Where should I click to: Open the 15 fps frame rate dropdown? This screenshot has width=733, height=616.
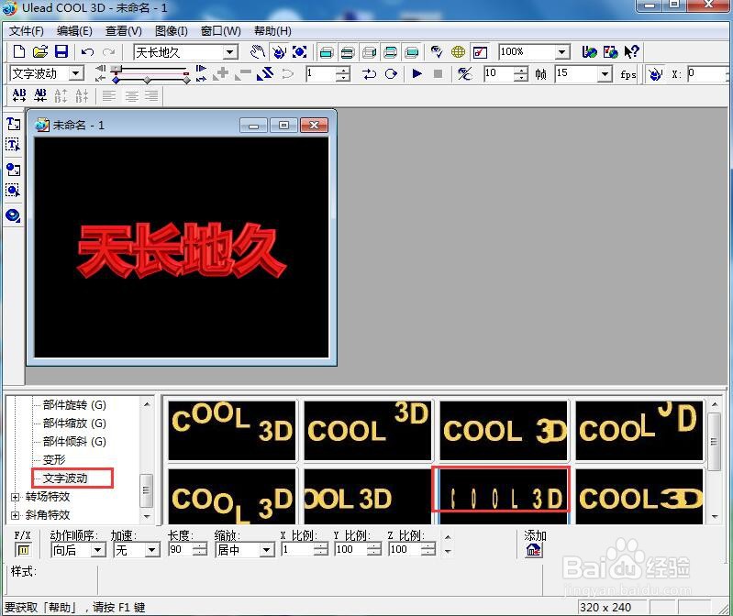[605, 73]
